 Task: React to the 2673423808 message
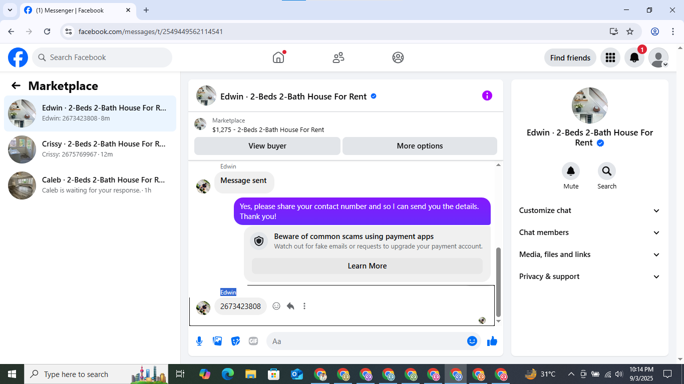pyautogui.click(x=276, y=306)
